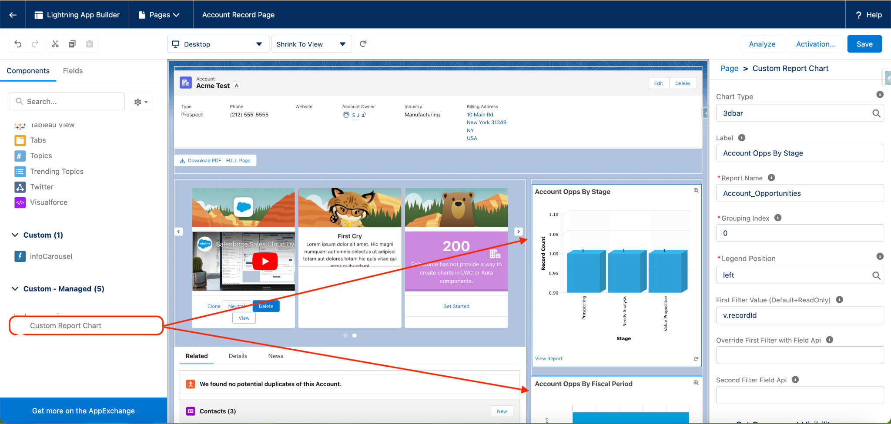Collapse the Custom (1) section

pos(15,235)
